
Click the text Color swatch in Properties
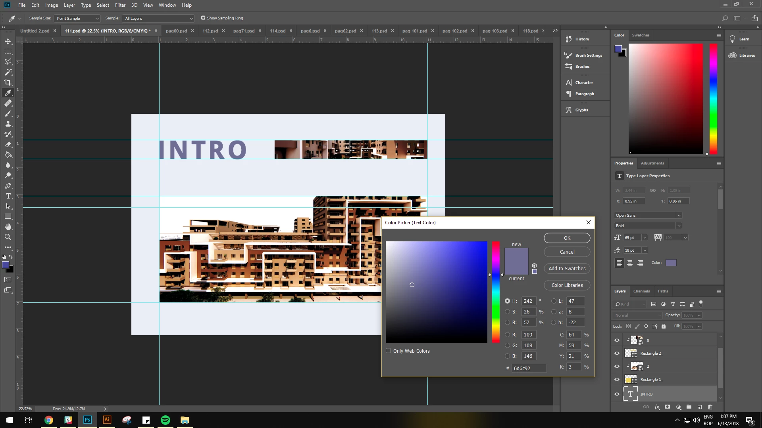tap(671, 263)
